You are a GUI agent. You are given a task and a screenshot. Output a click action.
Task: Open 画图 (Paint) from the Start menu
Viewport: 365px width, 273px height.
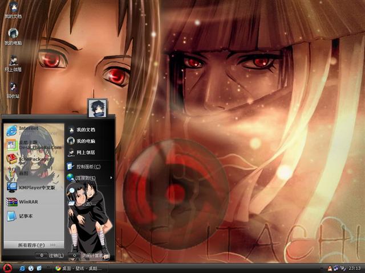[23, 173]
